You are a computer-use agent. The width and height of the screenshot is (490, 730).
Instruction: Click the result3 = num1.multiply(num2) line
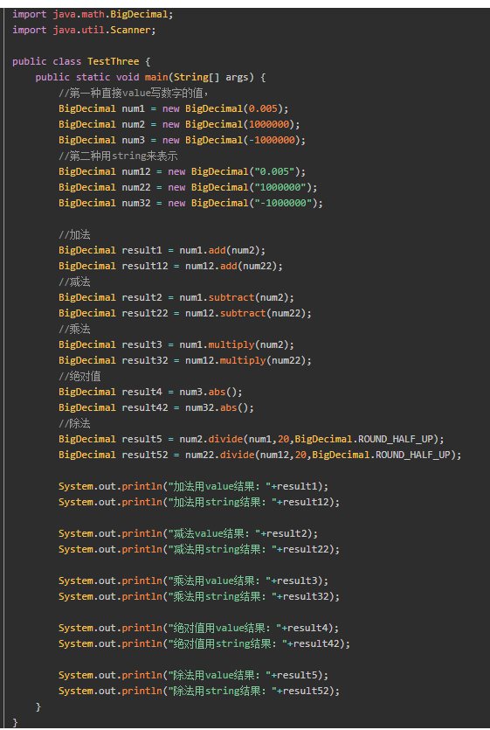(176, 345)
